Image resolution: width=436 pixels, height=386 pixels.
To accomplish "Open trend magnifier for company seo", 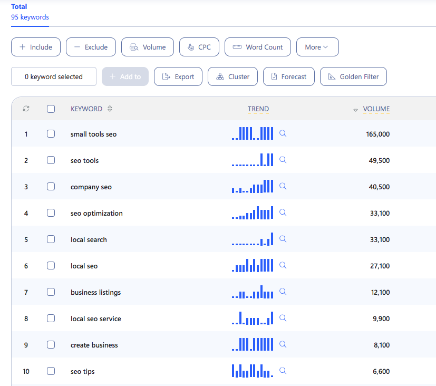I will (283, 186).
